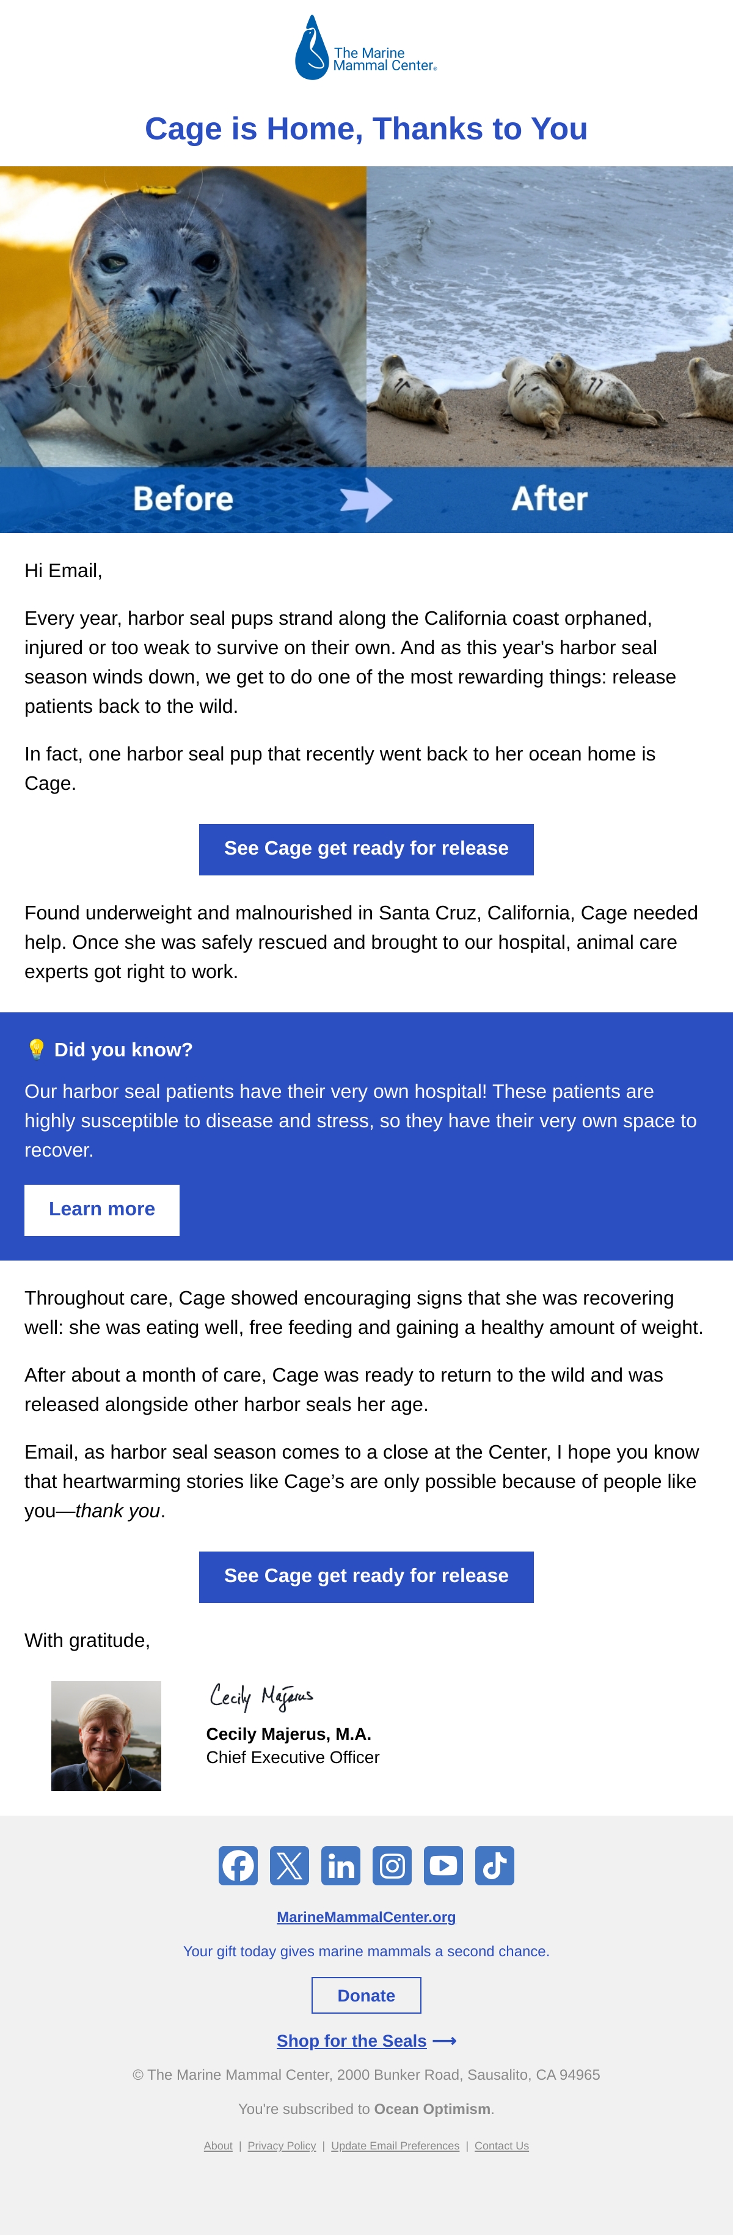733x2235 pixels.
Task: Open the About footer link
Action: tap(218, 2146)
